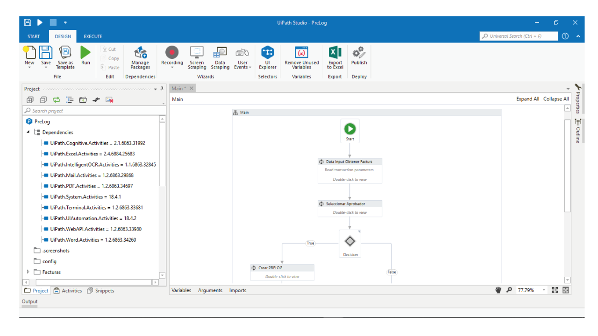
Task: Click the quick access Save icon in title bar
Action: click(x=28, y=22)
